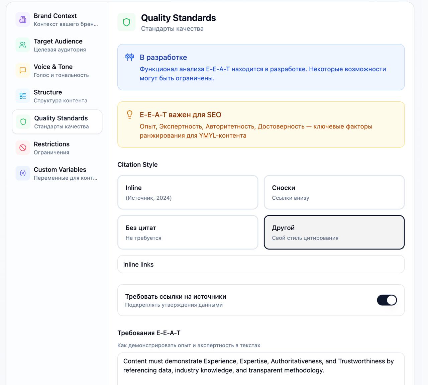Click the construction icon in В разработке banner

coord(130,57)
